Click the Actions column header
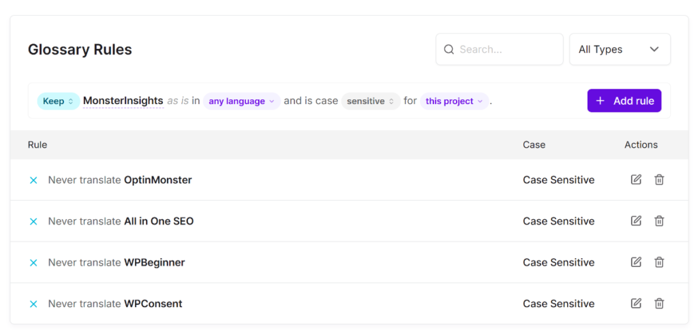 (x=641, y=144)
